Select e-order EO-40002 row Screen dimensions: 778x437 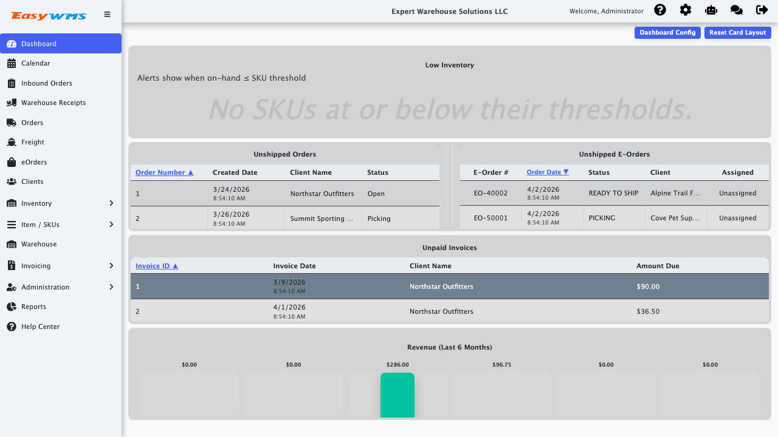point(614,193)
